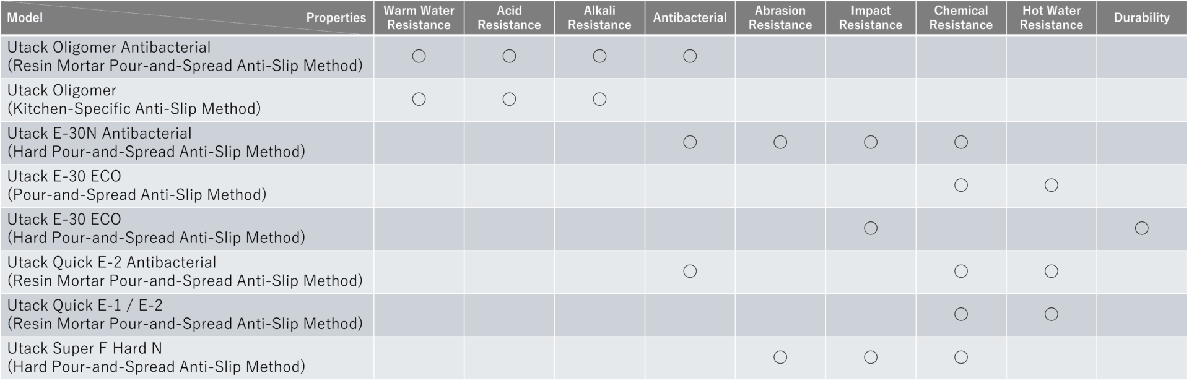1189x386 pixels.
Task: Click Antibacterial circle for Quick E-2 Antibacterial
Action: click(x=690, y=271)
